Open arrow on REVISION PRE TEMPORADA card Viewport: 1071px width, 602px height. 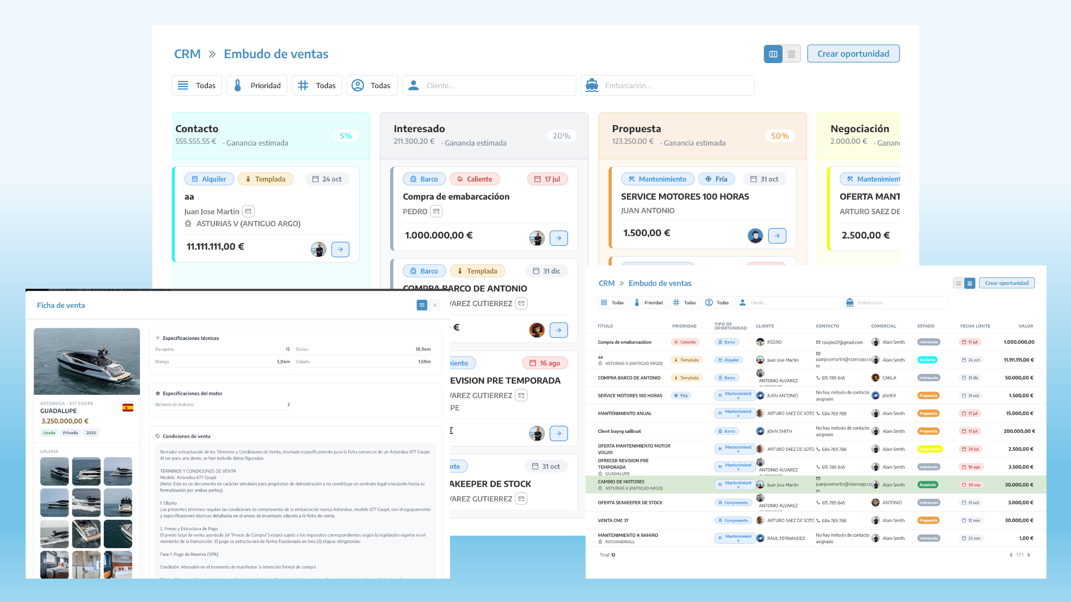[558, 433]
